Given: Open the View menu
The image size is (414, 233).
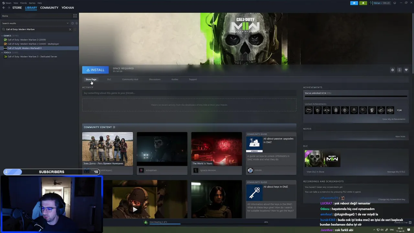Looking at the screenshot, I should point(16,3).
